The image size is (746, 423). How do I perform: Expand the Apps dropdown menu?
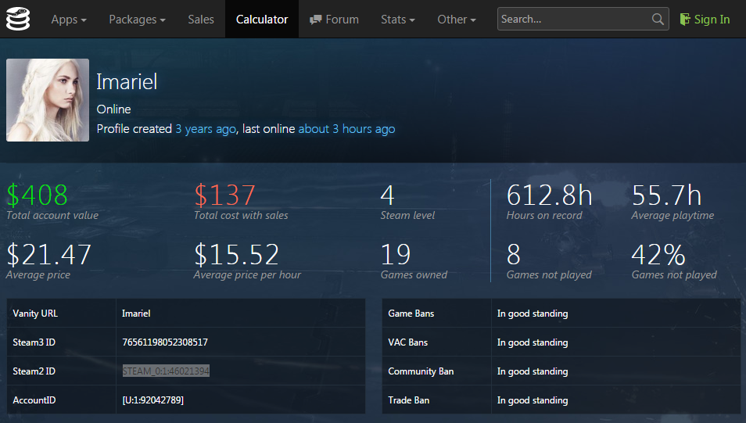tap(69, 19)
